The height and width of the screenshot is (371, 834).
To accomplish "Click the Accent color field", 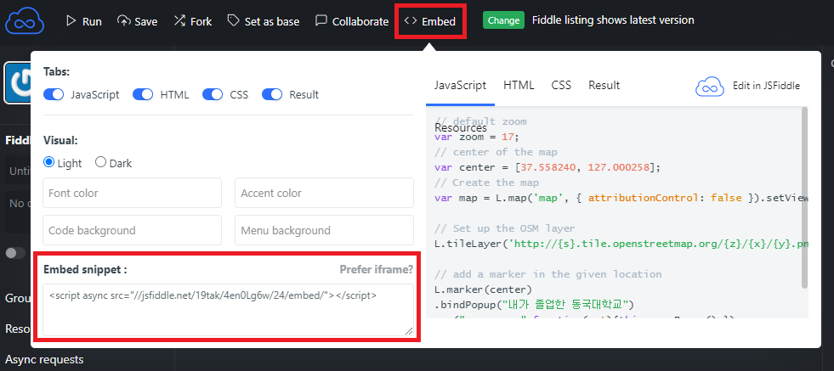I will 324,193.
